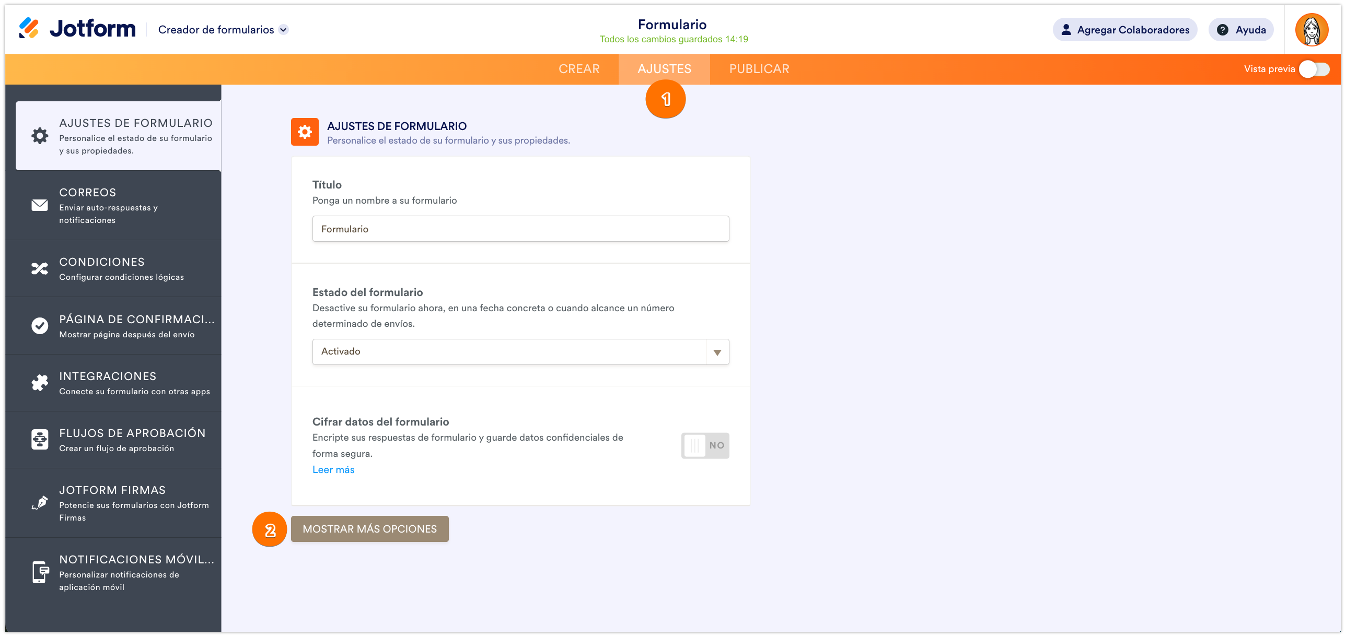Toggle the Vista previa switch
This screenshot has height=637, width=1346.
tap(1314, 69)
